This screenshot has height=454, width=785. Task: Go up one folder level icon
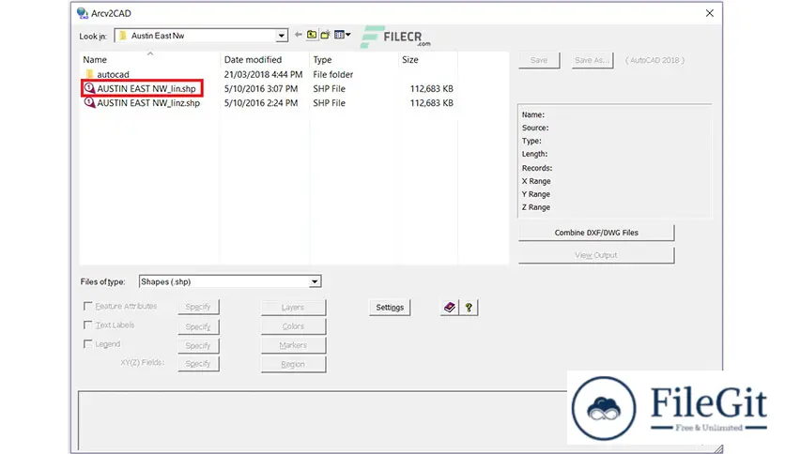[312, 35]
